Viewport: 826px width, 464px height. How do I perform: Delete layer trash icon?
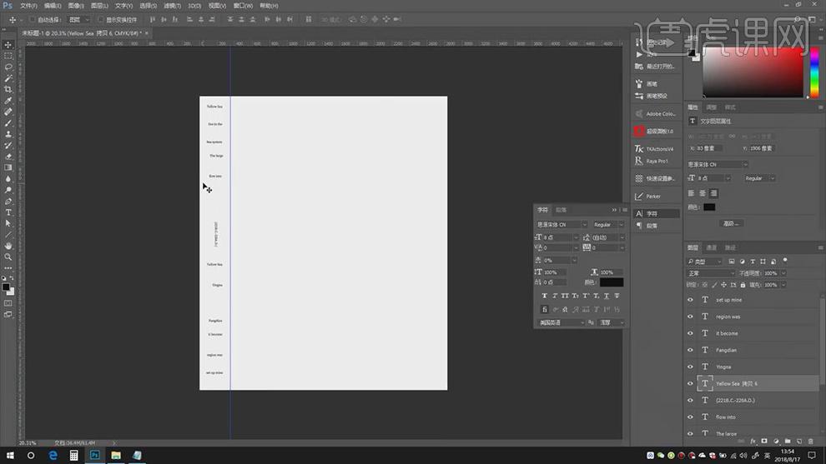(x=811, y=441)
